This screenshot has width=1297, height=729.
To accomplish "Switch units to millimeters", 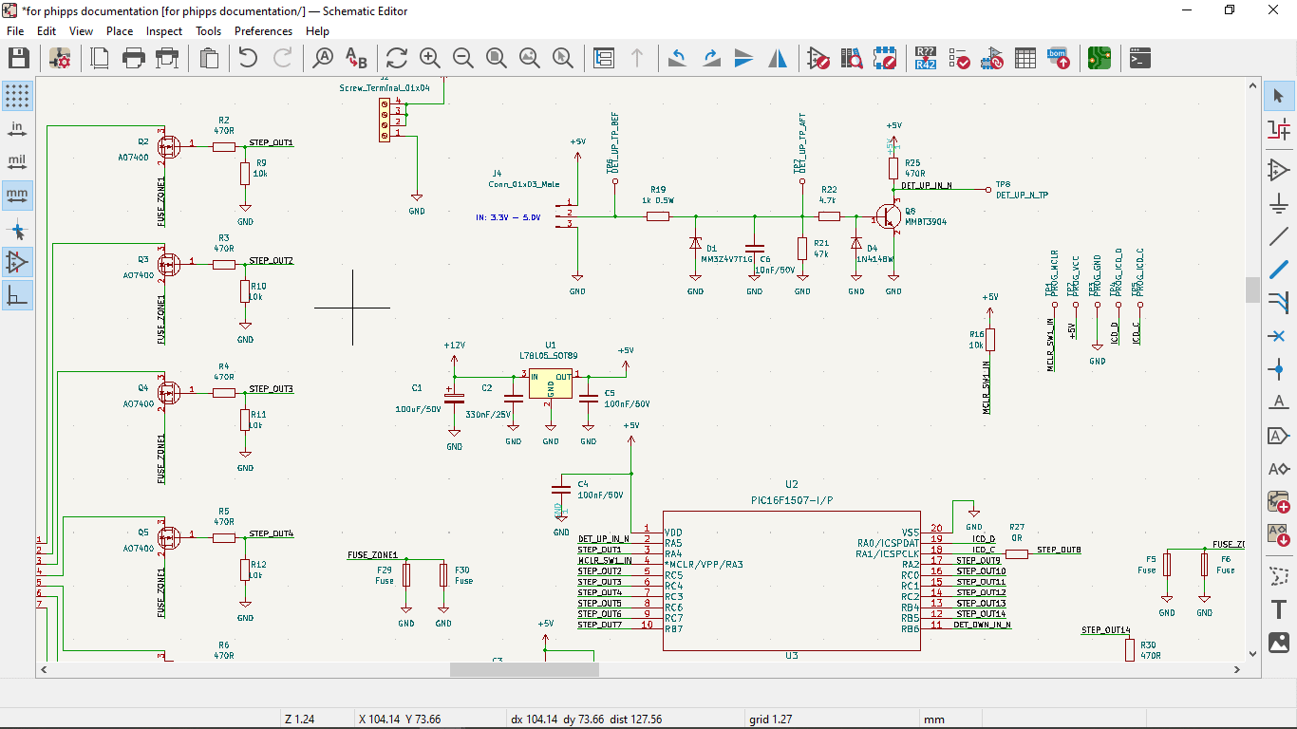I will 17,195.
